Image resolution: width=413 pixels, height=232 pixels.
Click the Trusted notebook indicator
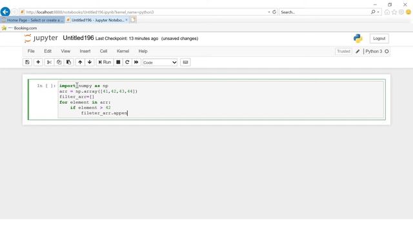[343, 52]
